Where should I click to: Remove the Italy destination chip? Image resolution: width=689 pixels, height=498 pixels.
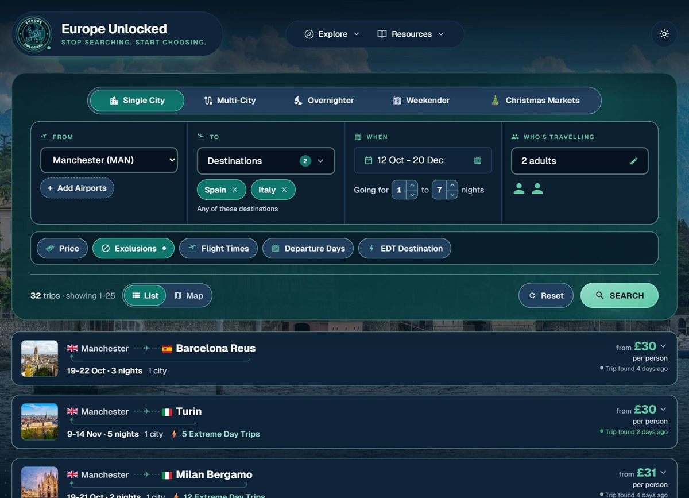tap(284, 190)
